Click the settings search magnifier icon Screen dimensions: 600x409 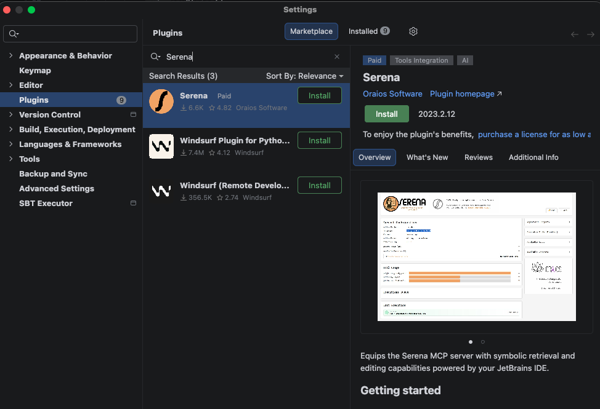coord(14,34)
